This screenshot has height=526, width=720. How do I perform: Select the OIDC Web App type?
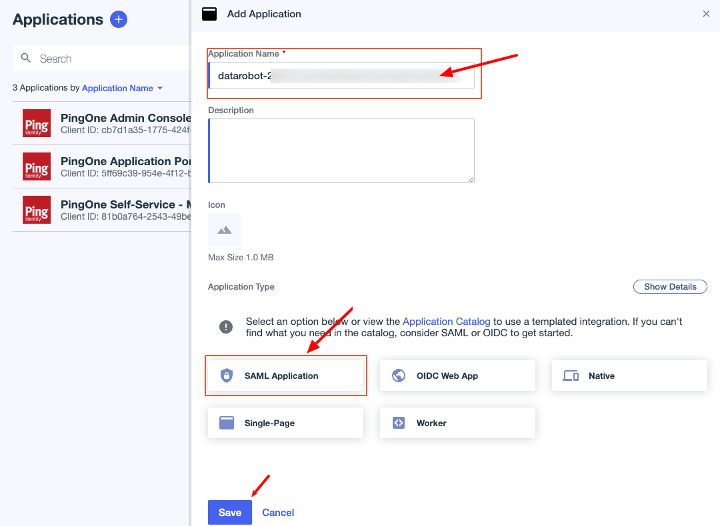click(x=457, y=376)
